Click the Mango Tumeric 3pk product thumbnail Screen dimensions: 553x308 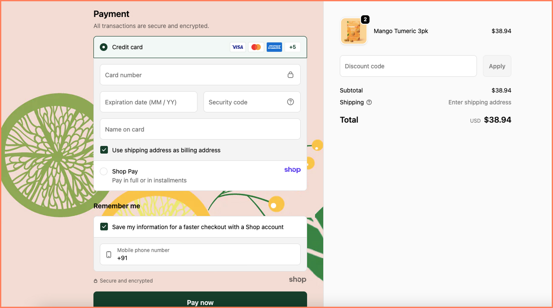(x=354, y=31)
